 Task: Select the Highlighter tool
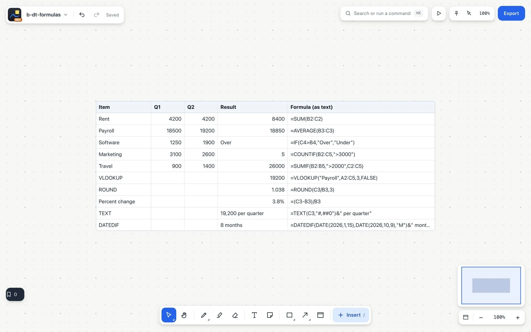click(219, 315)
